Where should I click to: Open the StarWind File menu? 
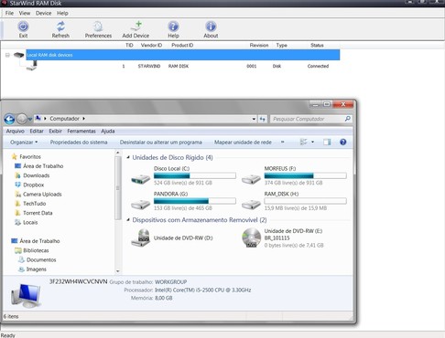9,13
